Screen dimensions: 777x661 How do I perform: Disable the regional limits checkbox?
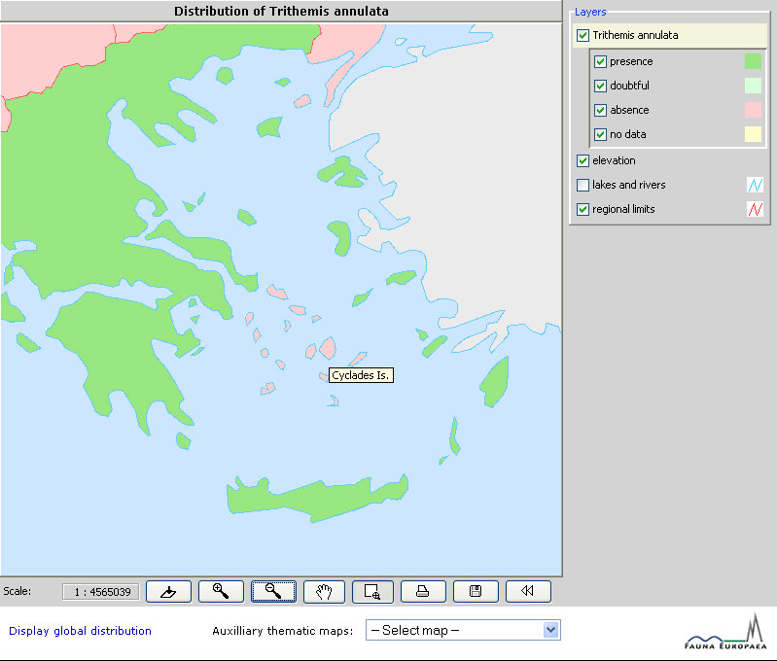pos(583,209)
